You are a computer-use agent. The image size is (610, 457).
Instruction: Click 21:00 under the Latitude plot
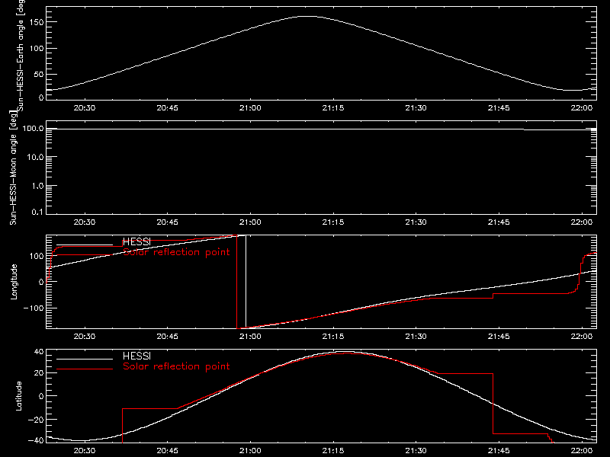(x=250, y=450)
